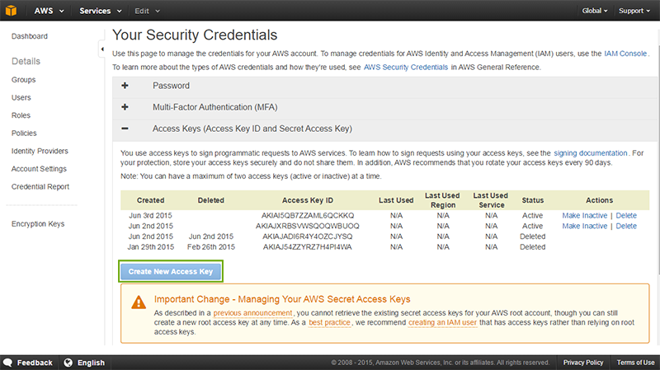Open the Global region dropdown

click(x=594, y=11)
